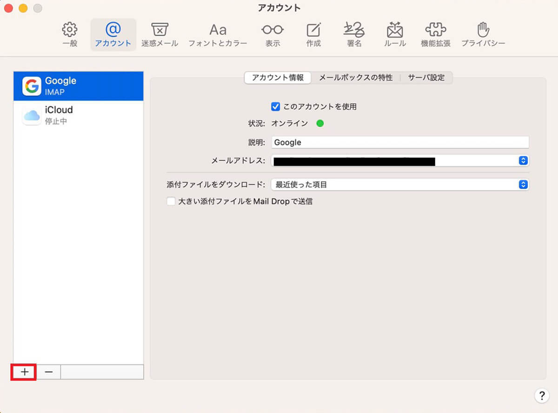Image resolution: width=558 pixels, height=413 pixels.
Task: Click the 停止中 label under iCloud
Action: click(x=56, y=121)
